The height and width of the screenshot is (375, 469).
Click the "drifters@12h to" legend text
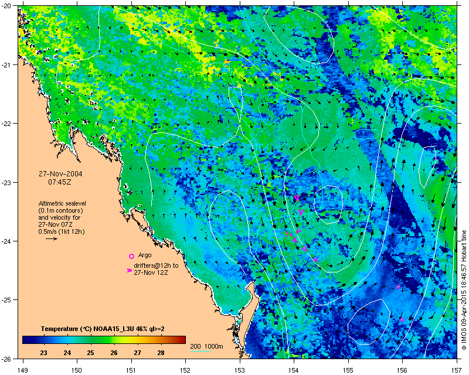[156, 265]
